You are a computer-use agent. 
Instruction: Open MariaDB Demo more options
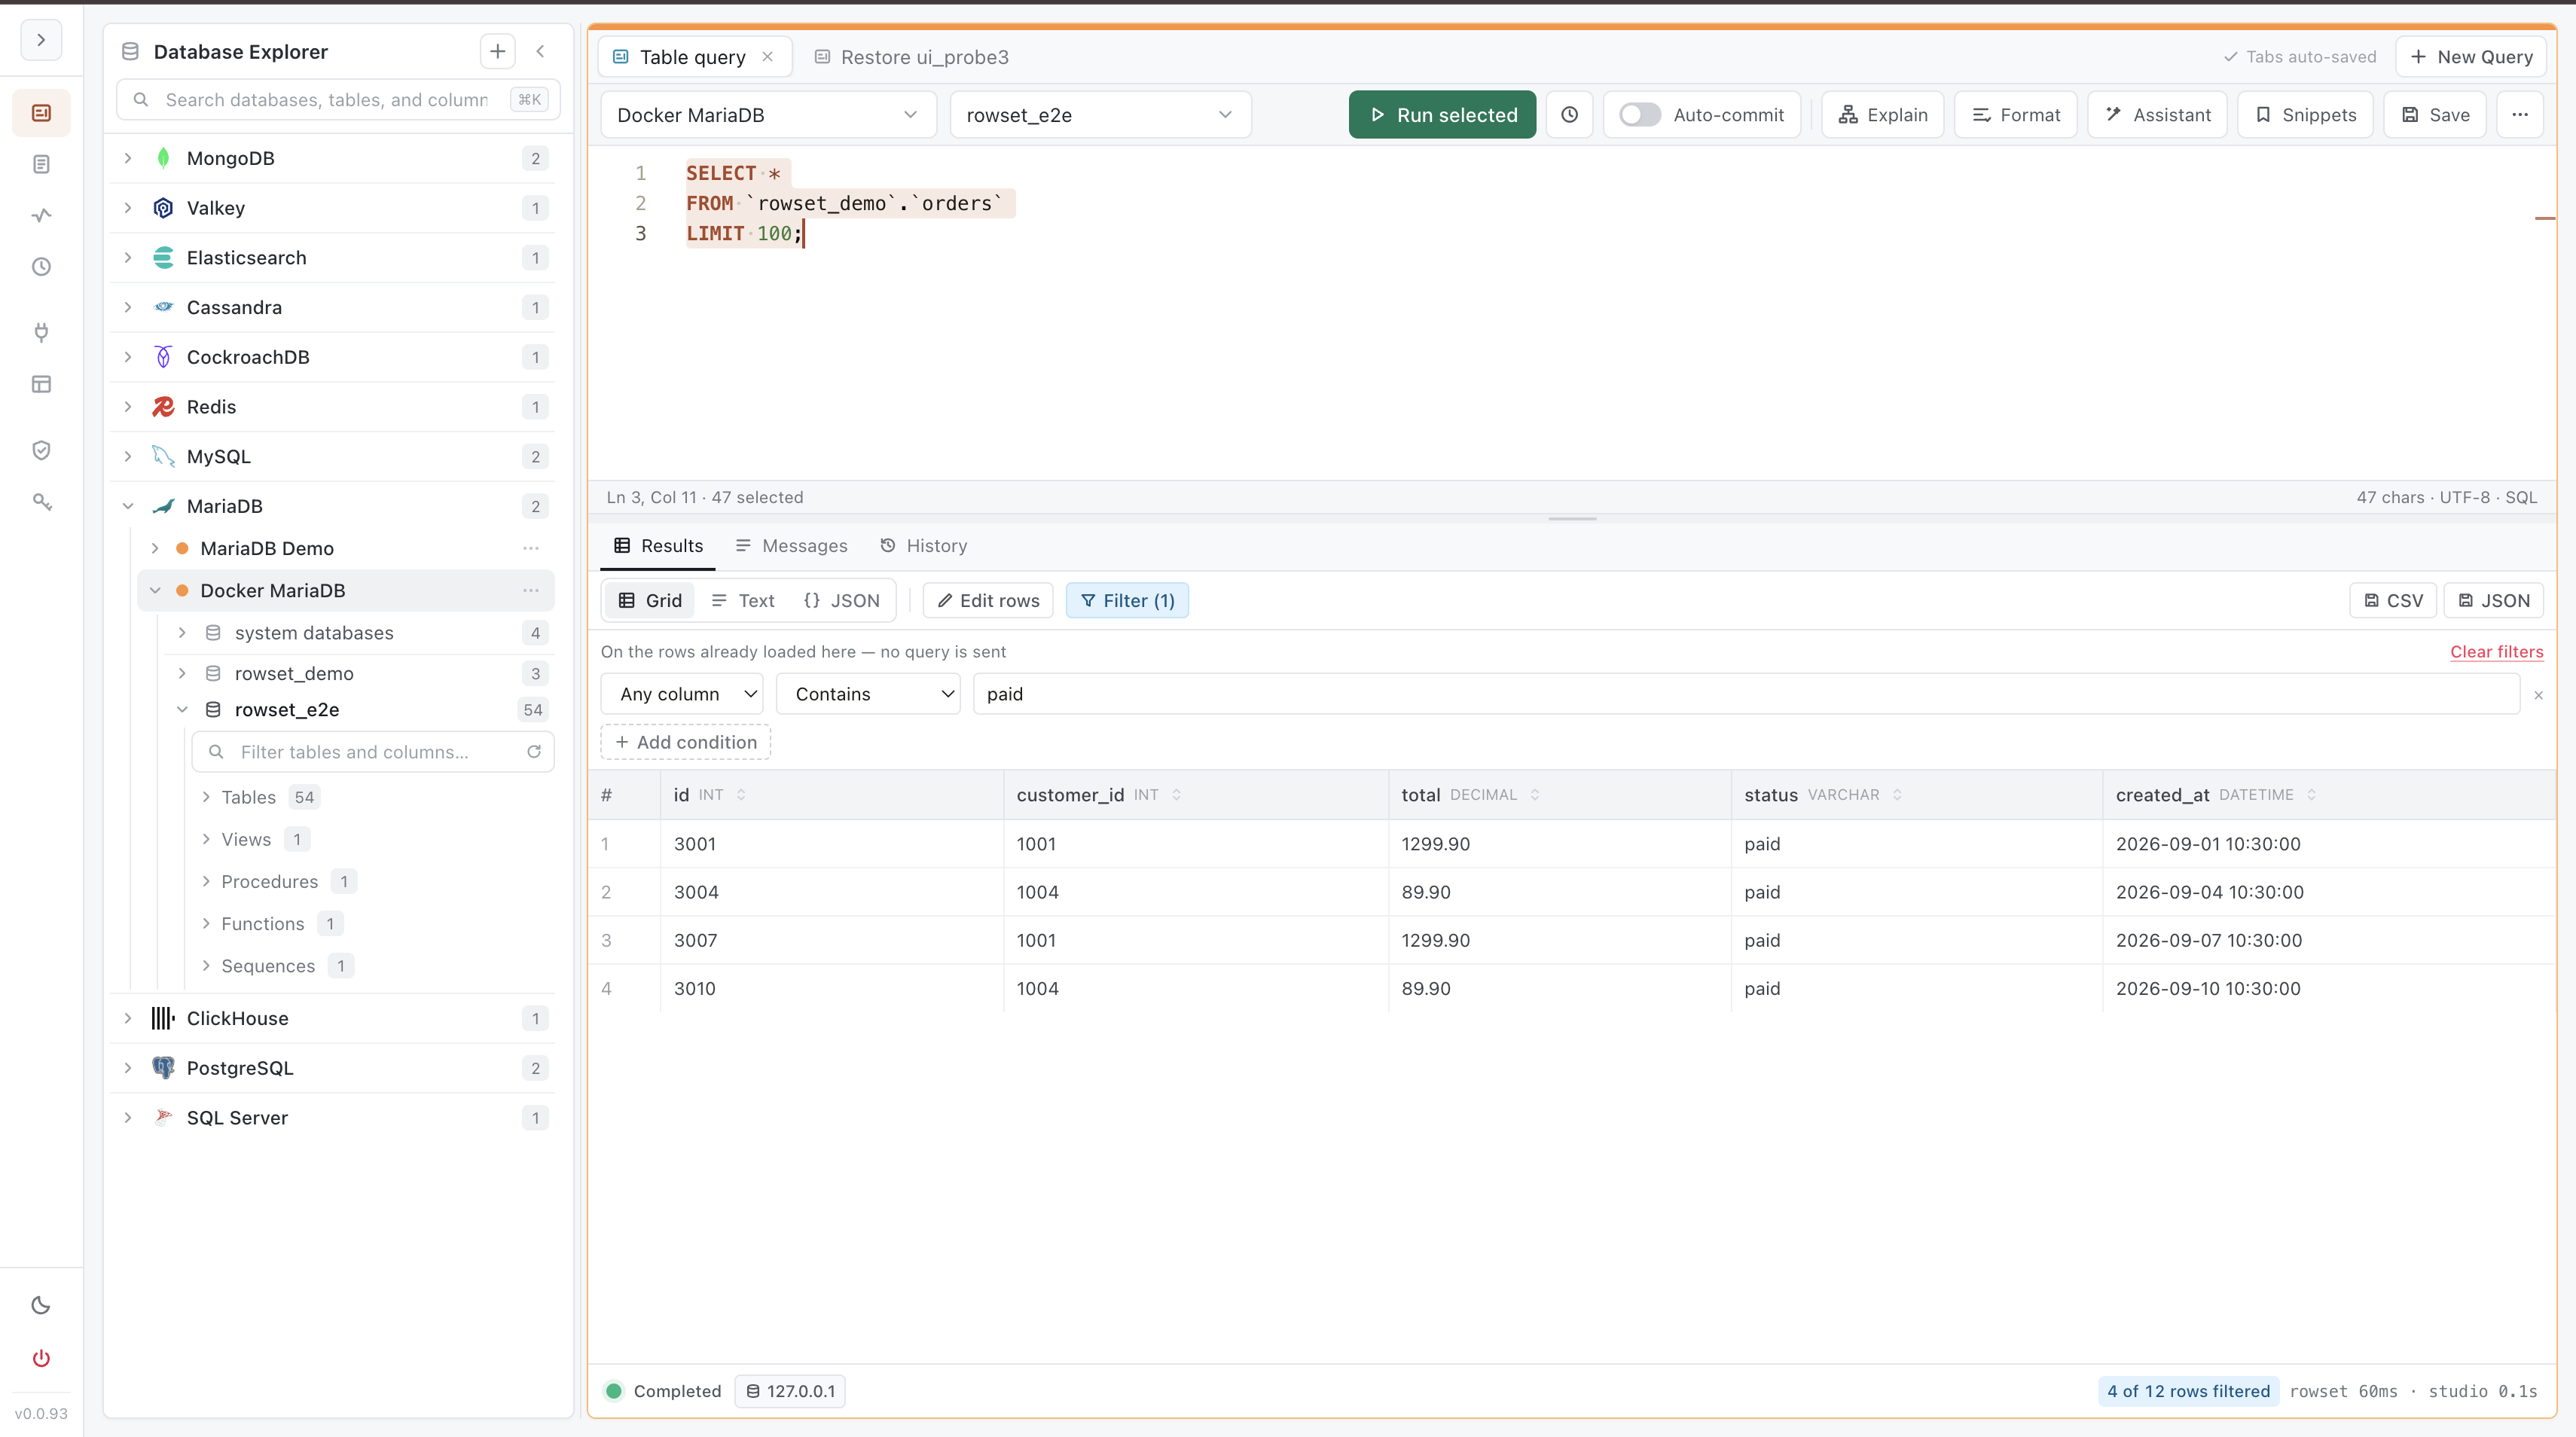tap(531, 548)
